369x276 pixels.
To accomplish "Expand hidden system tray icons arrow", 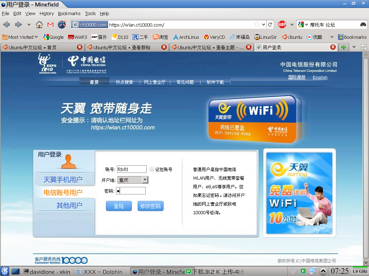I will tap(323, 272).
